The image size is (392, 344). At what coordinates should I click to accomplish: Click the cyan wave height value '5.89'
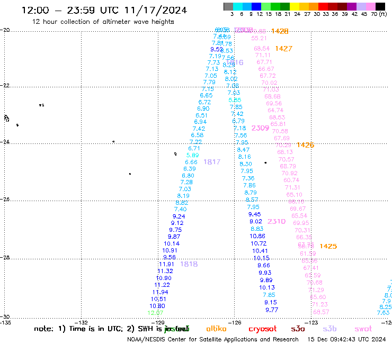(192, 155)
